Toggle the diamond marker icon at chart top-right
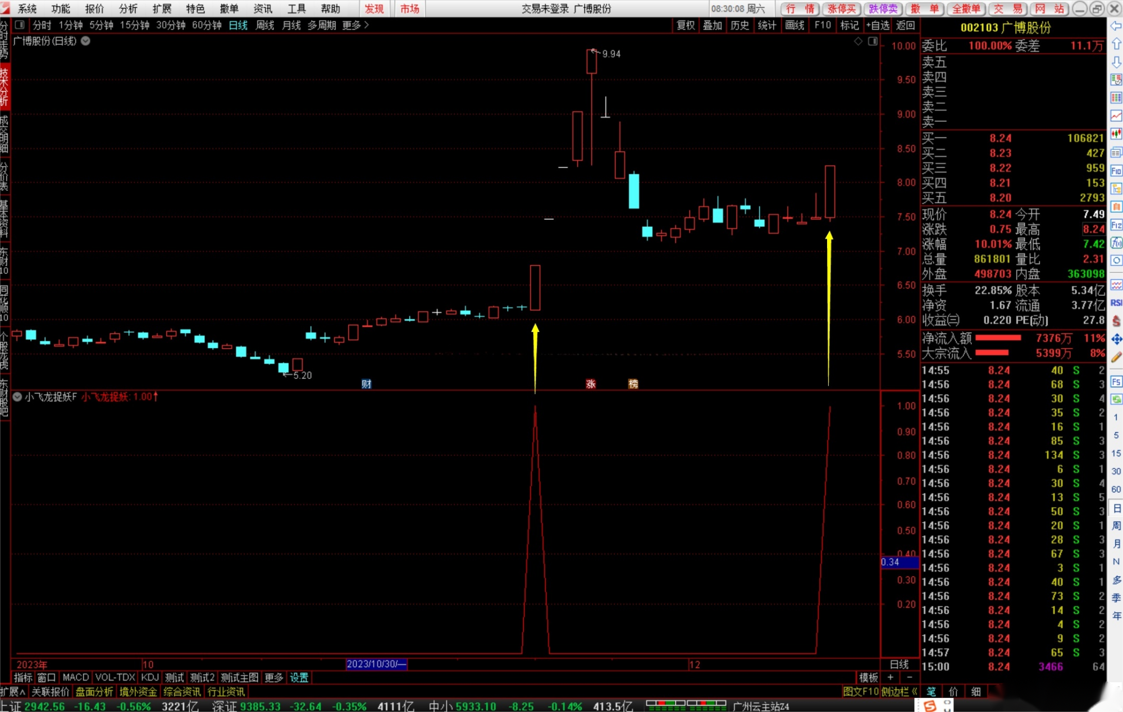Image resolution: width=1123 pixels, height=712 pixels. click(x=858, y=41)
